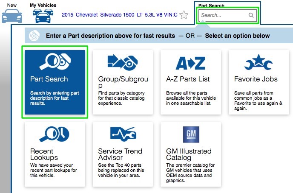This screenshot has height=193, width=293.
Task: Select the Group/Subgroup arrows icon
Action: click(123, 62)
